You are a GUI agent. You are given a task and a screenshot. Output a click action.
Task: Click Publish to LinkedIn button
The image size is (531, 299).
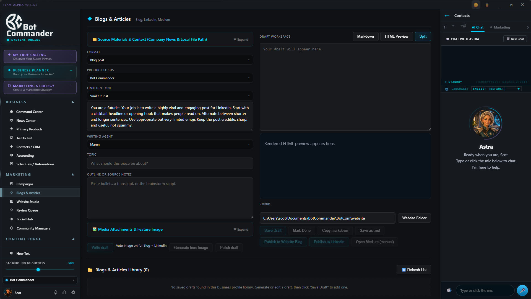[x=329, y=242]
